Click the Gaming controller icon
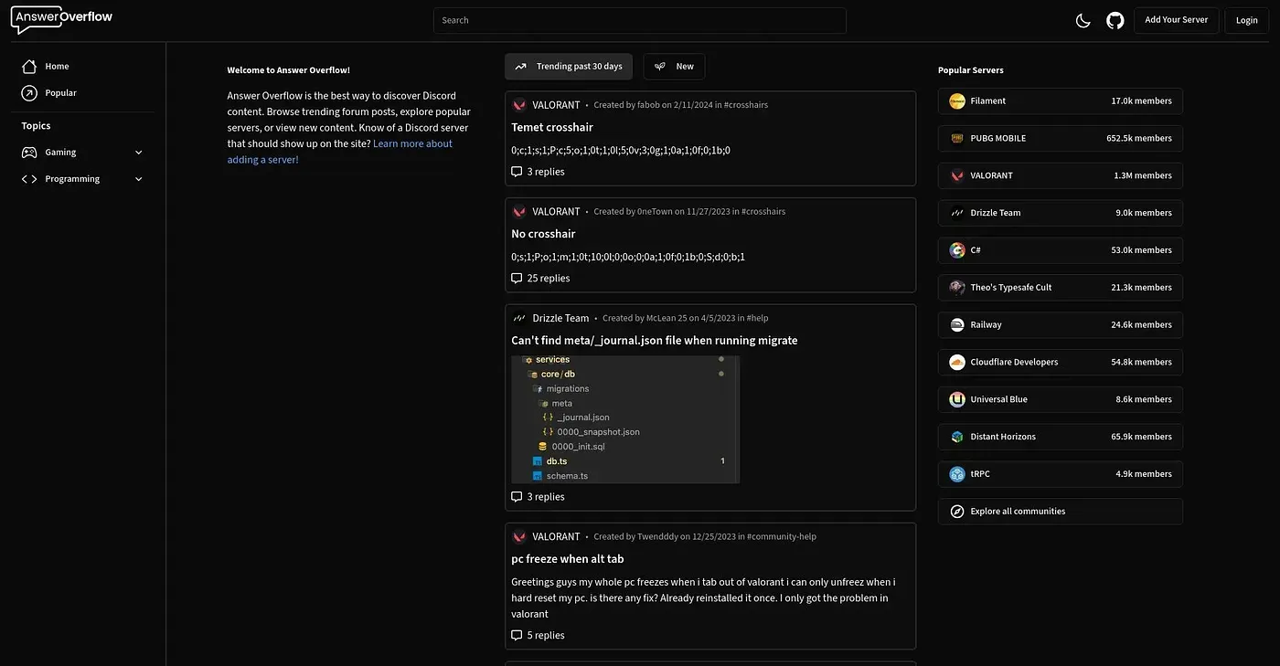The image size is (1280, 666). (29, 153)
